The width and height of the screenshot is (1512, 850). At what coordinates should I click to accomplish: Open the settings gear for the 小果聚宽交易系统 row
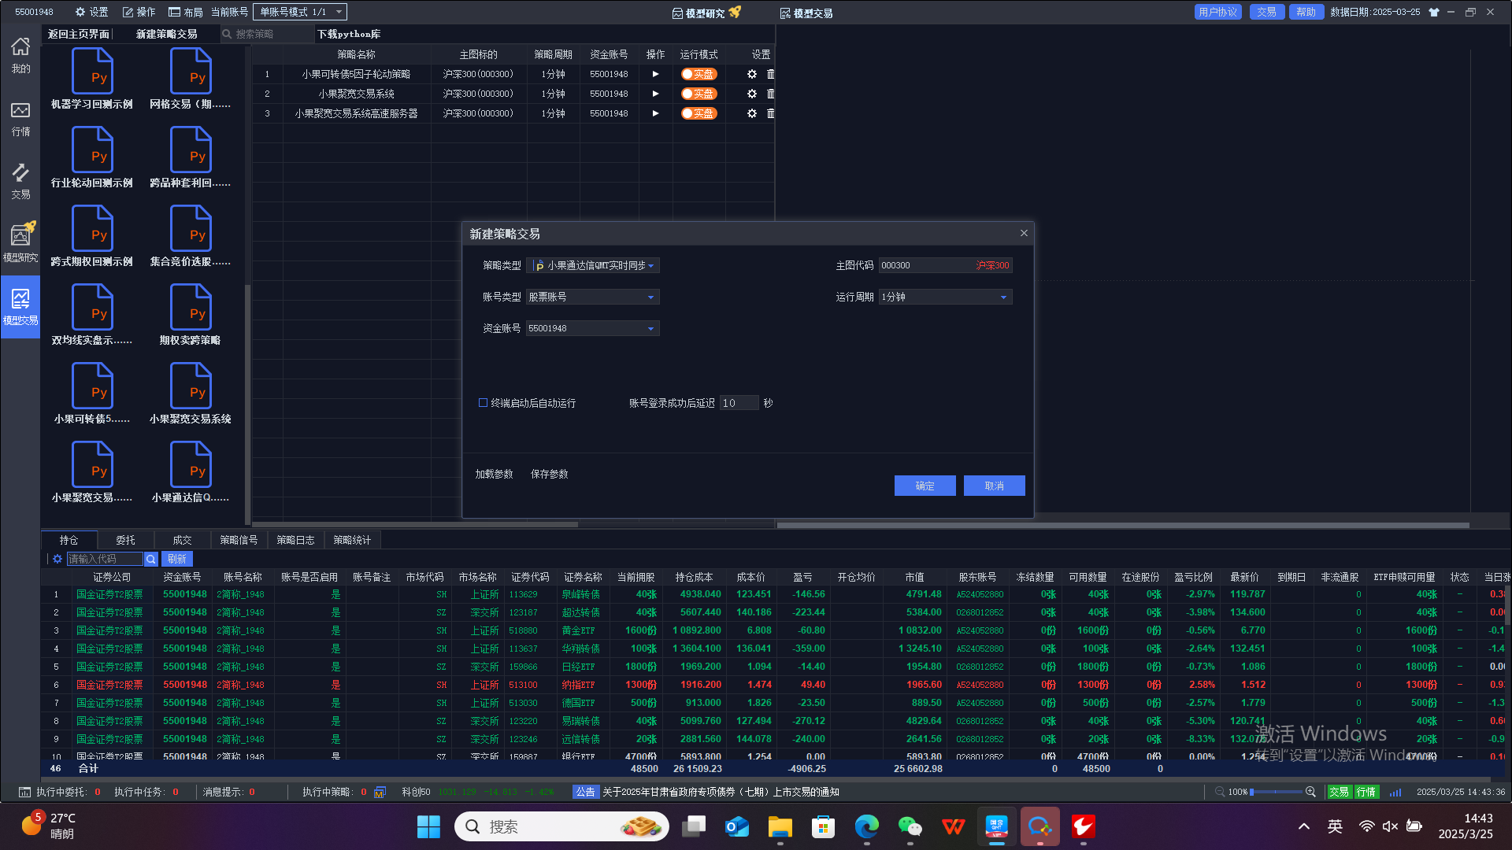[x=751, y=94]
